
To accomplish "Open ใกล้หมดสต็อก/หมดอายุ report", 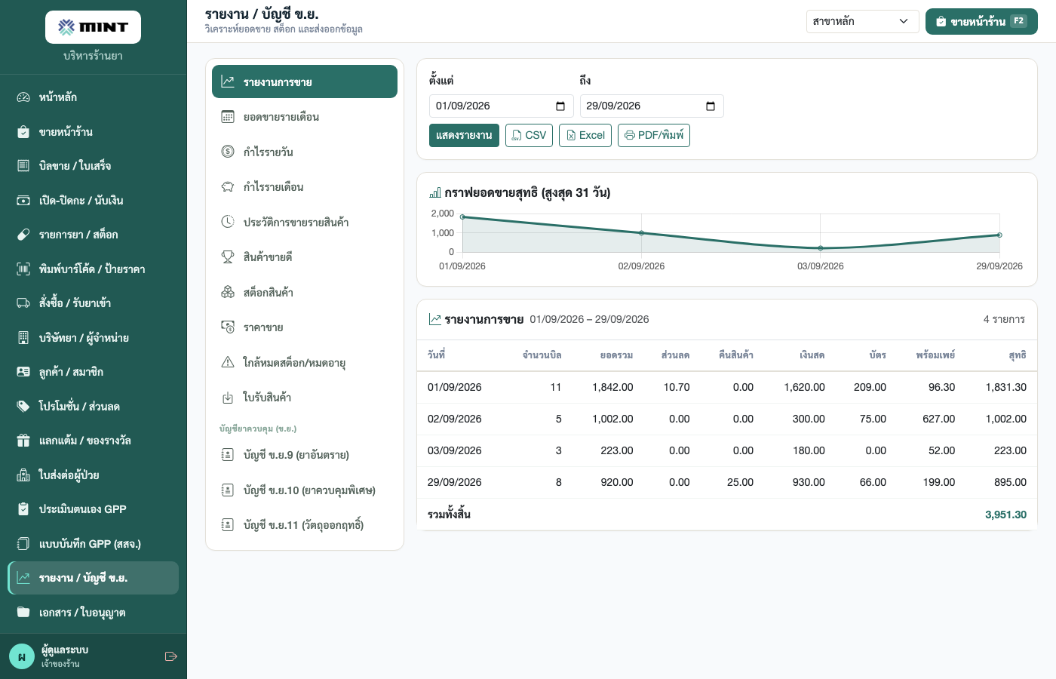I will [305, 362].
